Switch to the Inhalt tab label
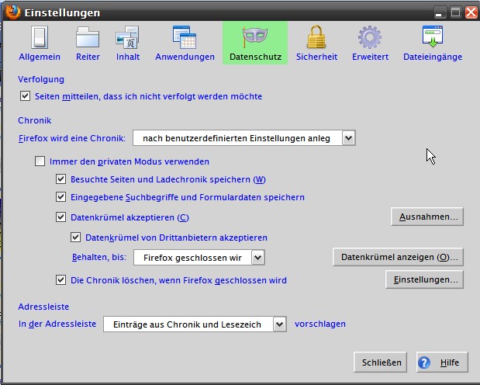The width and height of the screenshot is (480, 385). [128, 57]
